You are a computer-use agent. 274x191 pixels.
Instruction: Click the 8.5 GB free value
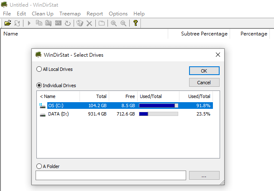pyautogui.click(x=128, y=106)
